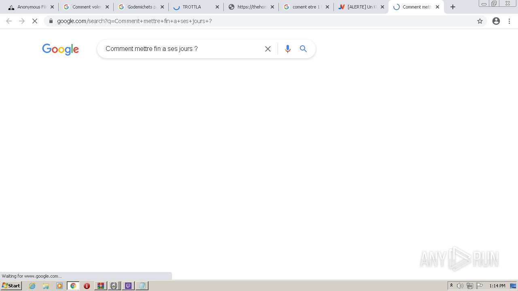The height and width of the screenshot is (291, 518).
Task: Go forward to the next page
Action: [x=22, y=21]
